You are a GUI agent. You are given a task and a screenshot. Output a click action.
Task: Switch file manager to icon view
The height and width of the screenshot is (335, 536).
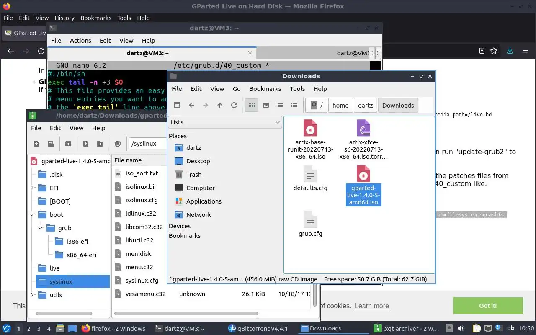[x=252, y=105]
